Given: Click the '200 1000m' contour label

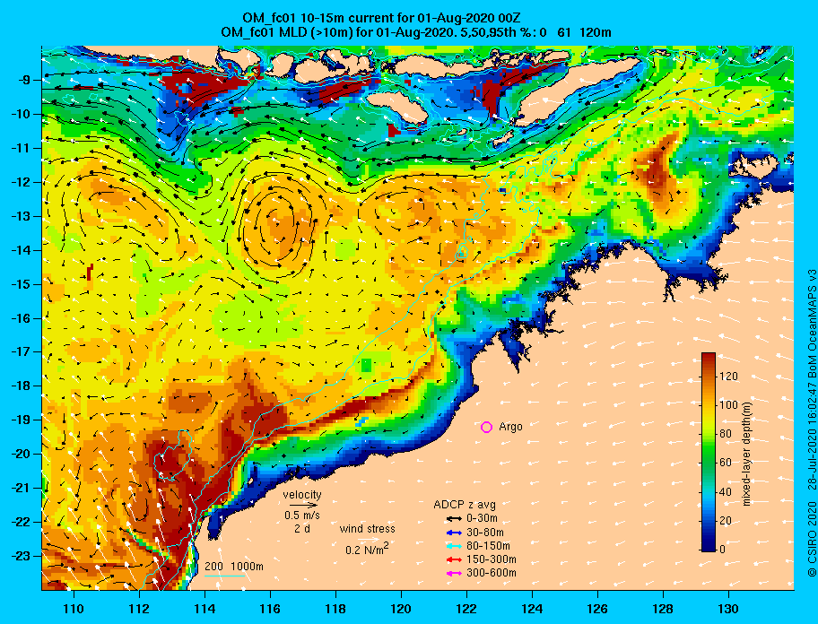Looking at the screenshot, I should [x=234, y=566].
